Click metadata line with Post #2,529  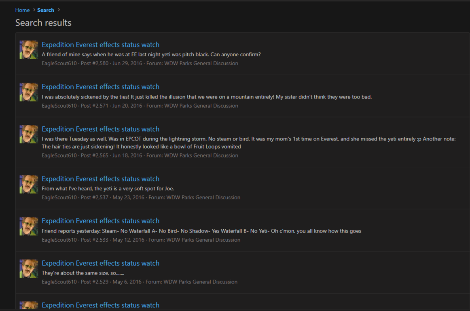(140, 282)
